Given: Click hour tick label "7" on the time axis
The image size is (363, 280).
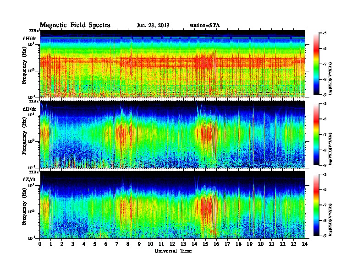Looking at the screenshot, I should tap(117, 244).
